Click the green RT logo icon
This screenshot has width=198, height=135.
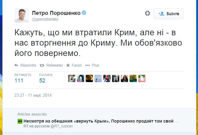tap(20, 121)
